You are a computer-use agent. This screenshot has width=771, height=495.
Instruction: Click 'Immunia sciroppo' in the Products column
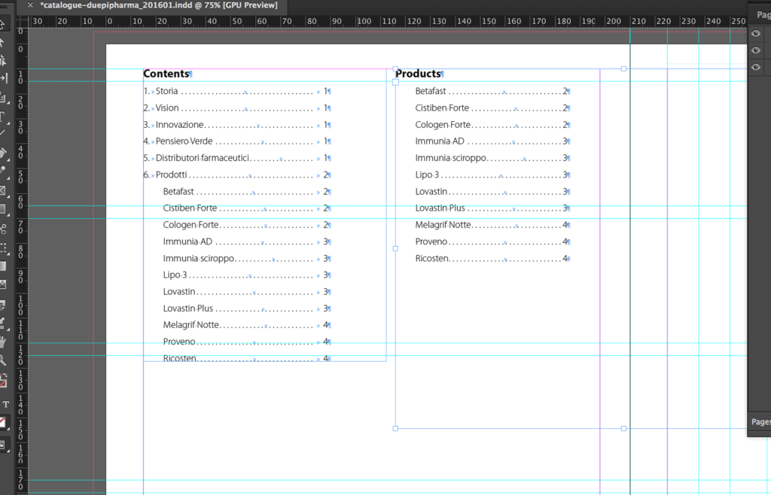451,158
